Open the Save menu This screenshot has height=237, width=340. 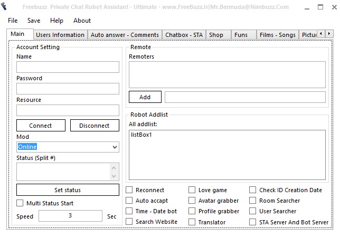(34, 21)
